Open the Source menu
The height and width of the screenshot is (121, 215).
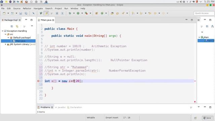[17, 8]
